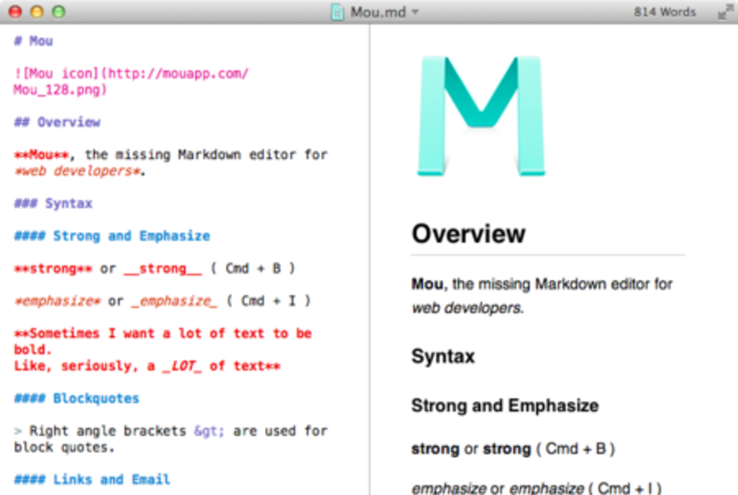Close the Mou.md window with the red button

coord(15,12)
